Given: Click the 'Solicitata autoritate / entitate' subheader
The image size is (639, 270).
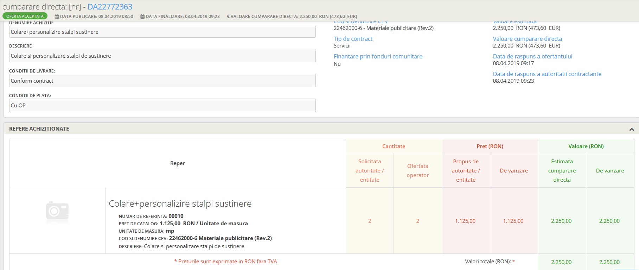Looking at the screenshot, I should tap(370, 170).
